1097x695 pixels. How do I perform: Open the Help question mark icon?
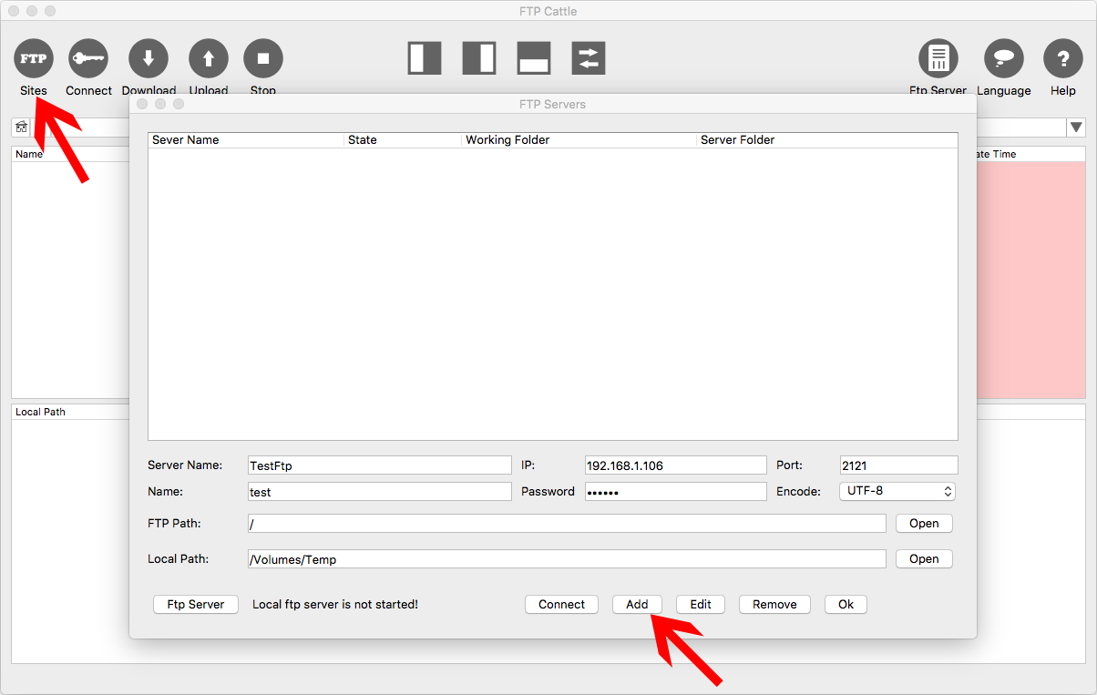tap(1063, 59)
